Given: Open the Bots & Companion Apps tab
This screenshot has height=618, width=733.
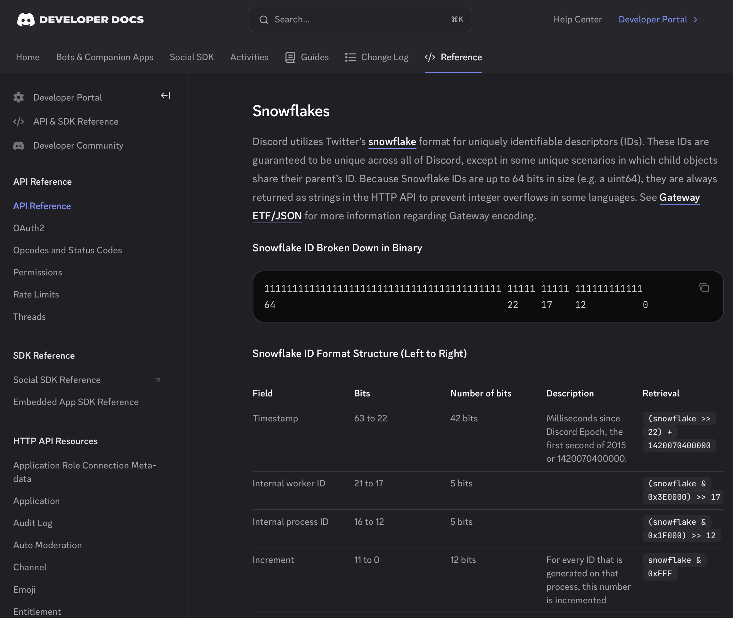Looking at the screenshot, I should [x=104, y=57].
